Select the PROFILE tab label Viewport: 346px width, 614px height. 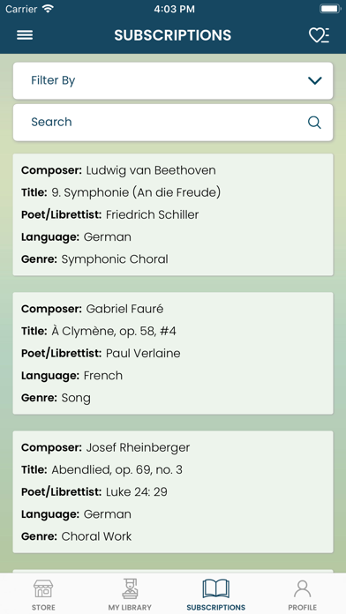click(x=302, y=607)
